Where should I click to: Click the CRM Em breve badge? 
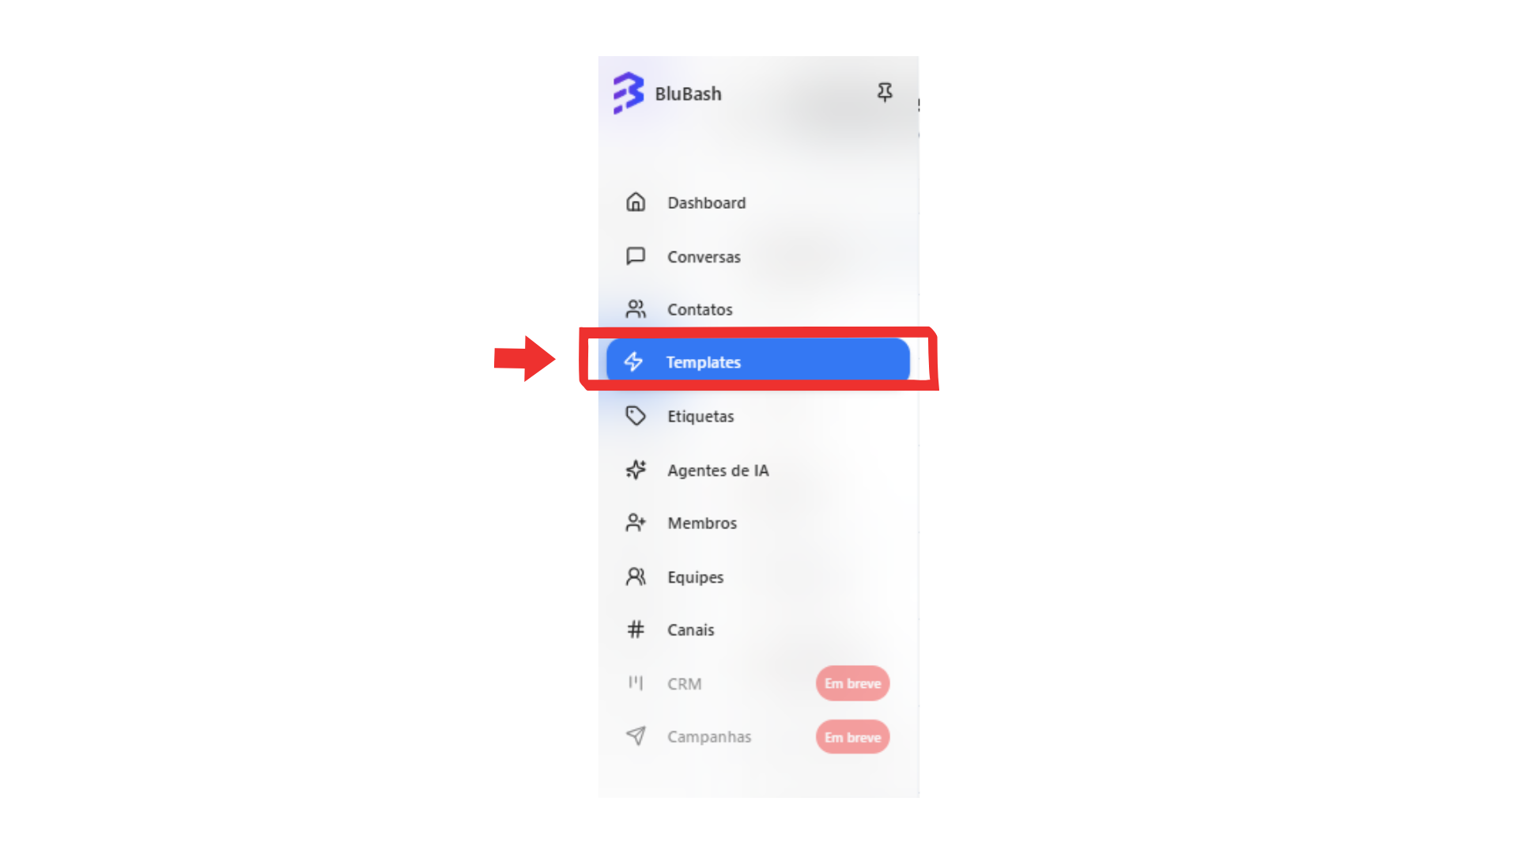point(852,683)
